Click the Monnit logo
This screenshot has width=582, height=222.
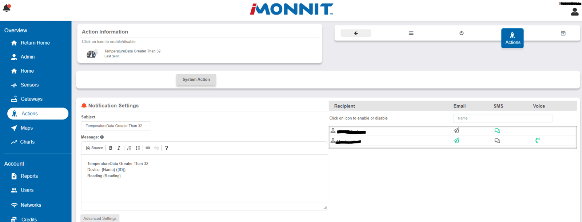[291, 9]
